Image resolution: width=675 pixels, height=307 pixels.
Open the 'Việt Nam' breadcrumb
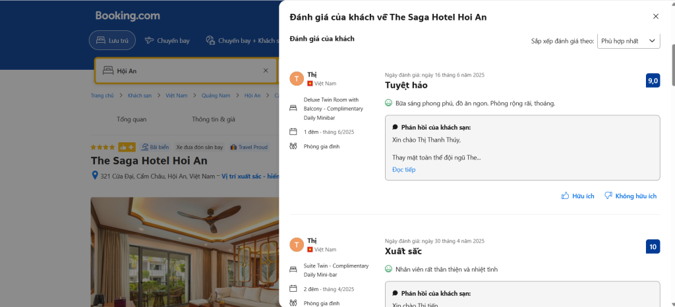pyautogui.click(x=177, y=96)
